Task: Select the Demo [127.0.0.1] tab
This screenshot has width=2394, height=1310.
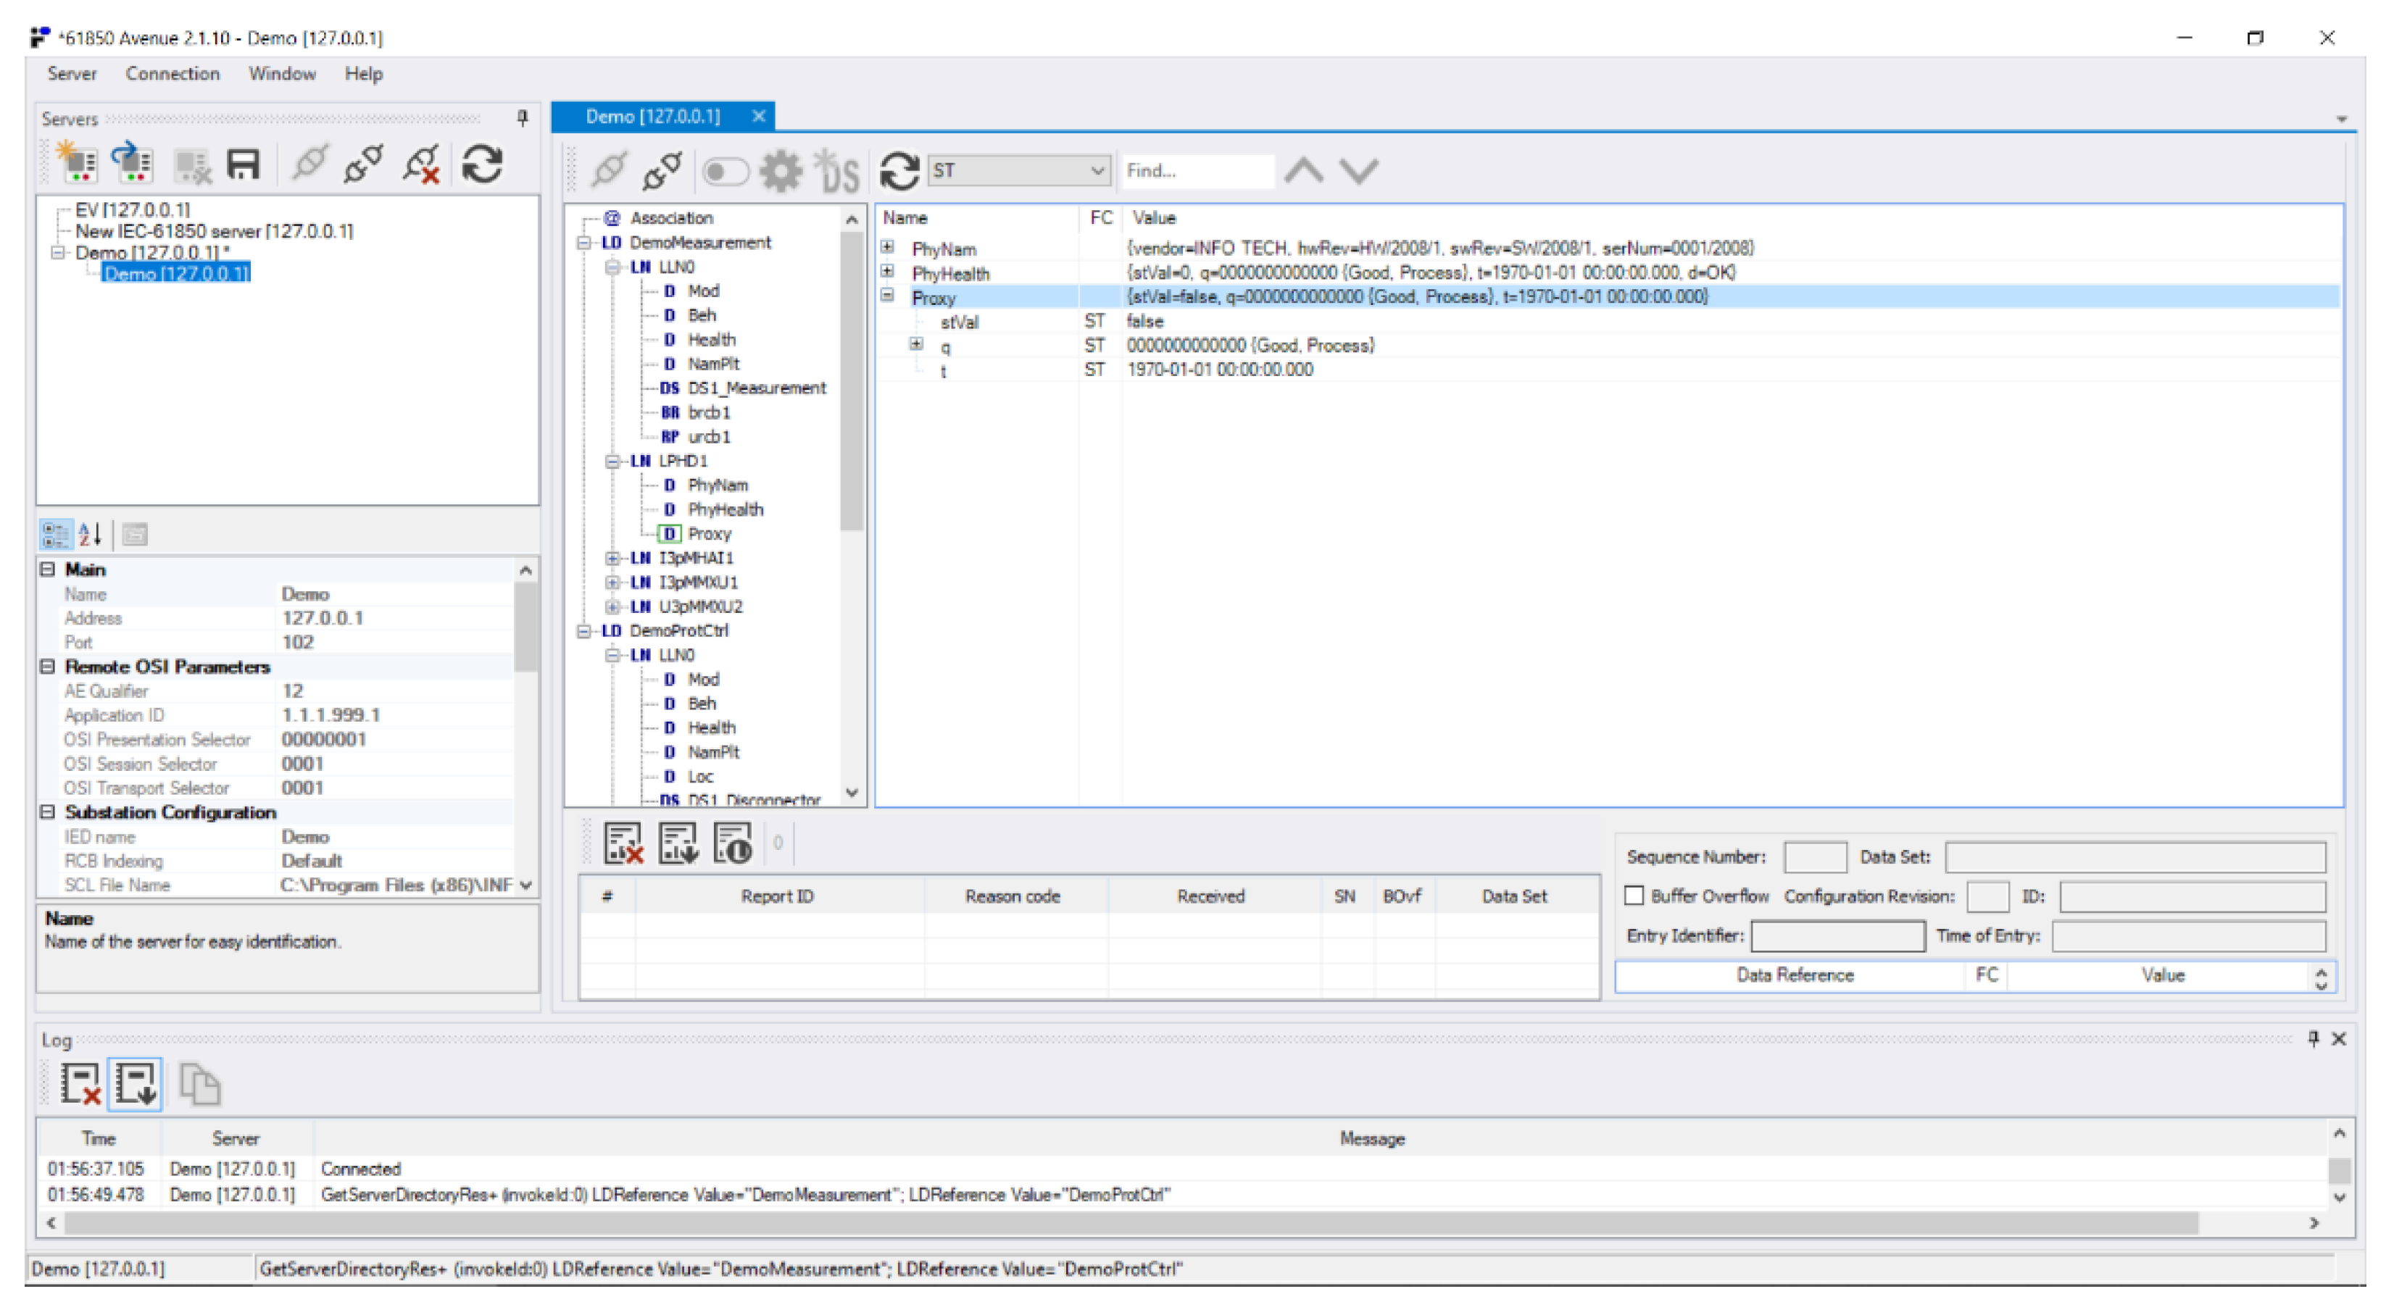Action: tap(652, 116)
